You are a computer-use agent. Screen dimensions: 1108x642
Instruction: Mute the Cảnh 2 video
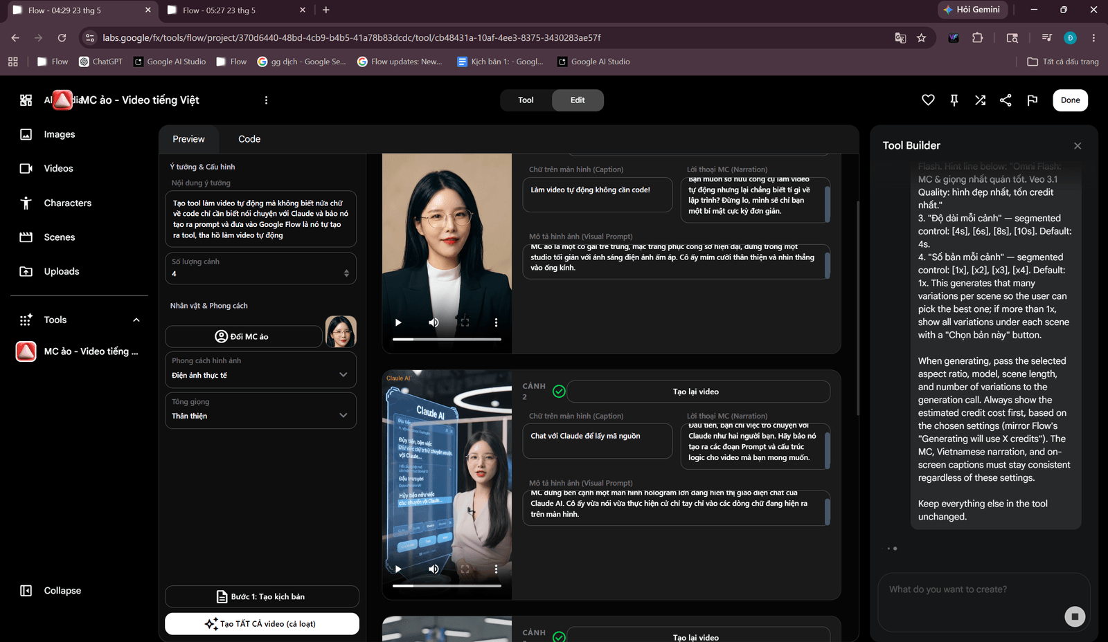pyautogui.click(x=434, y=569)
